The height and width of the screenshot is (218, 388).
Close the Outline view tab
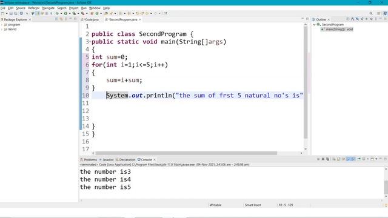329,19
